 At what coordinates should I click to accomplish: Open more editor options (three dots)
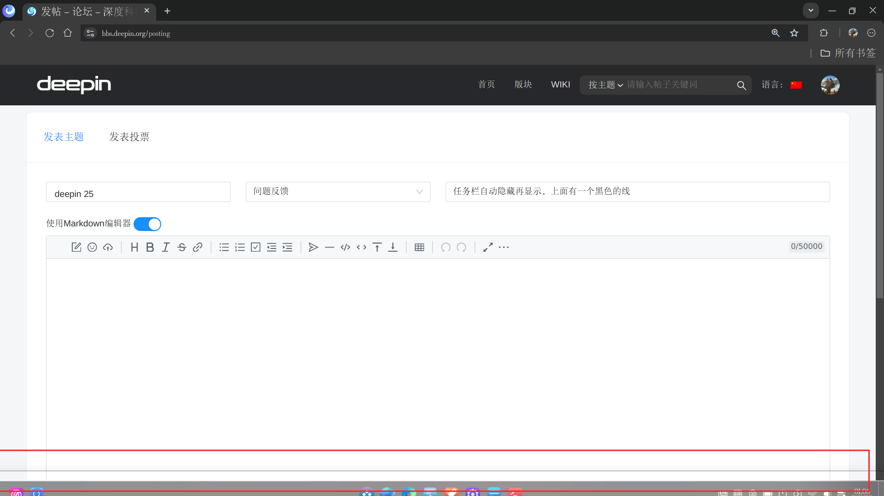pyautogui.click(x=504, y=247)
